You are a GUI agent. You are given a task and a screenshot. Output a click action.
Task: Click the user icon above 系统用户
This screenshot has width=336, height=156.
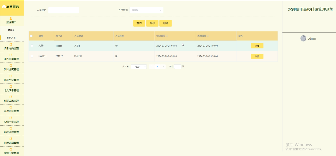[x=11, y=19]
